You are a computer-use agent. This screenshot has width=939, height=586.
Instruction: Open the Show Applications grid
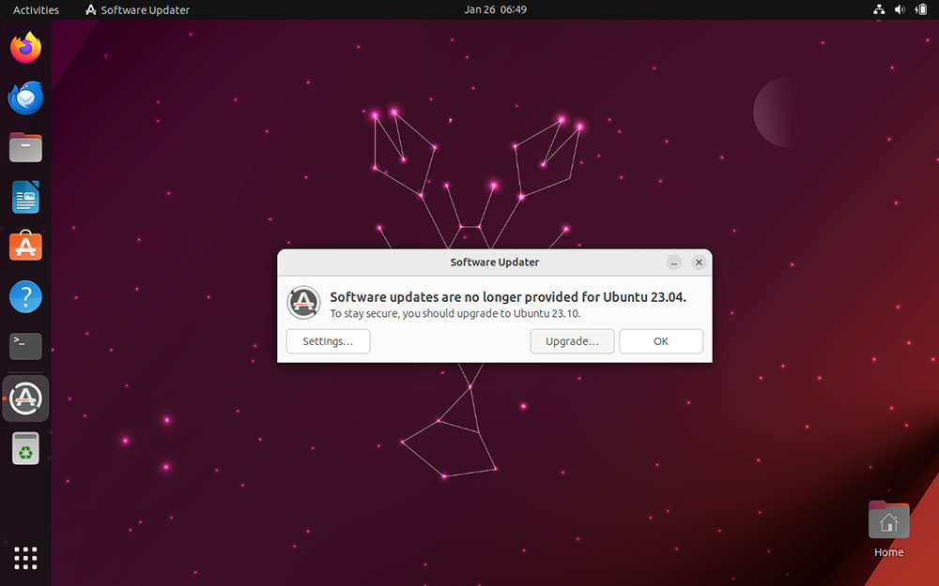[x=25, y=558]
